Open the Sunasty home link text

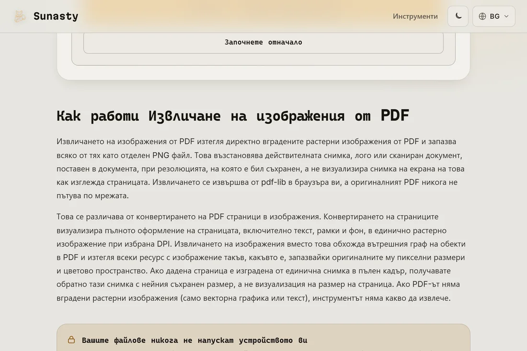56,16
